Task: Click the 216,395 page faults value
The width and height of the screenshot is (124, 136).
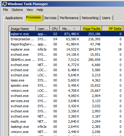Action: [94, 39]
